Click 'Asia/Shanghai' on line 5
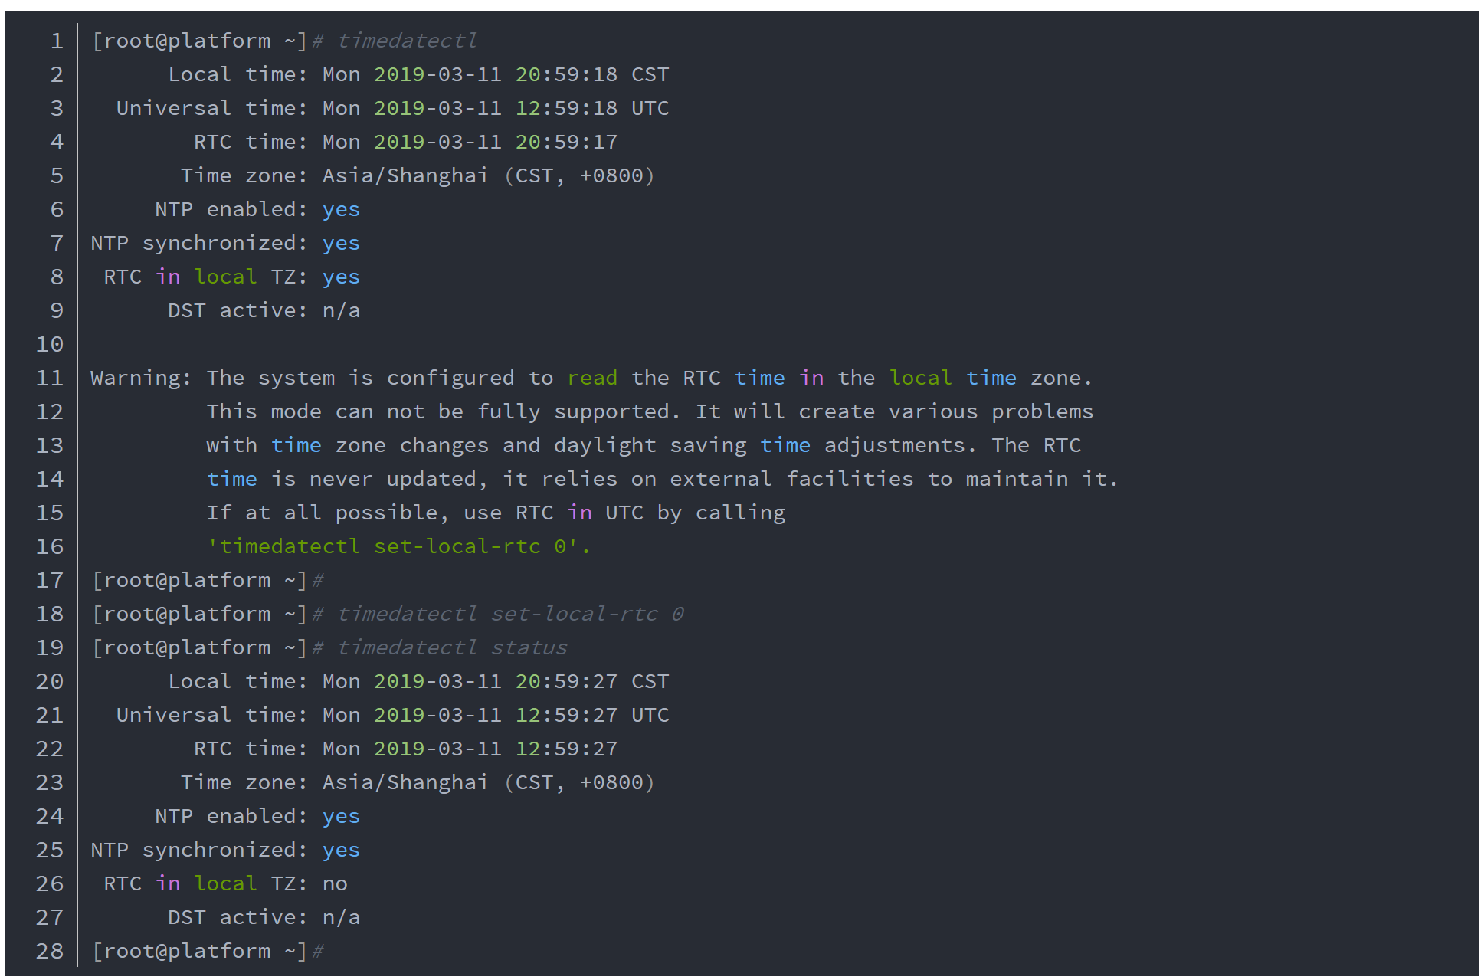Image resolution: width=1484 pixels, height=980 pixels. pyautogui.click(x=405, y=176)
